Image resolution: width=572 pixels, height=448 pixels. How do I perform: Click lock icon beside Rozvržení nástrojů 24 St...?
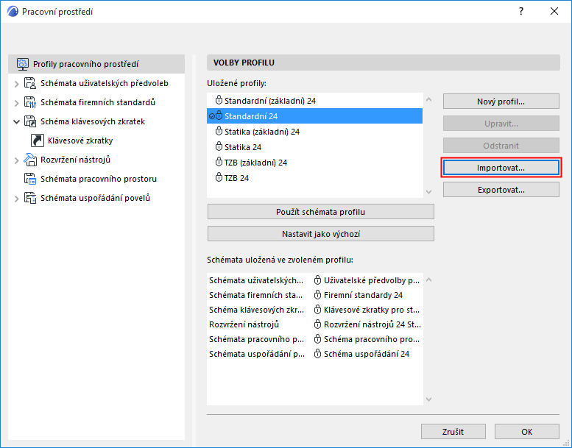318,324
